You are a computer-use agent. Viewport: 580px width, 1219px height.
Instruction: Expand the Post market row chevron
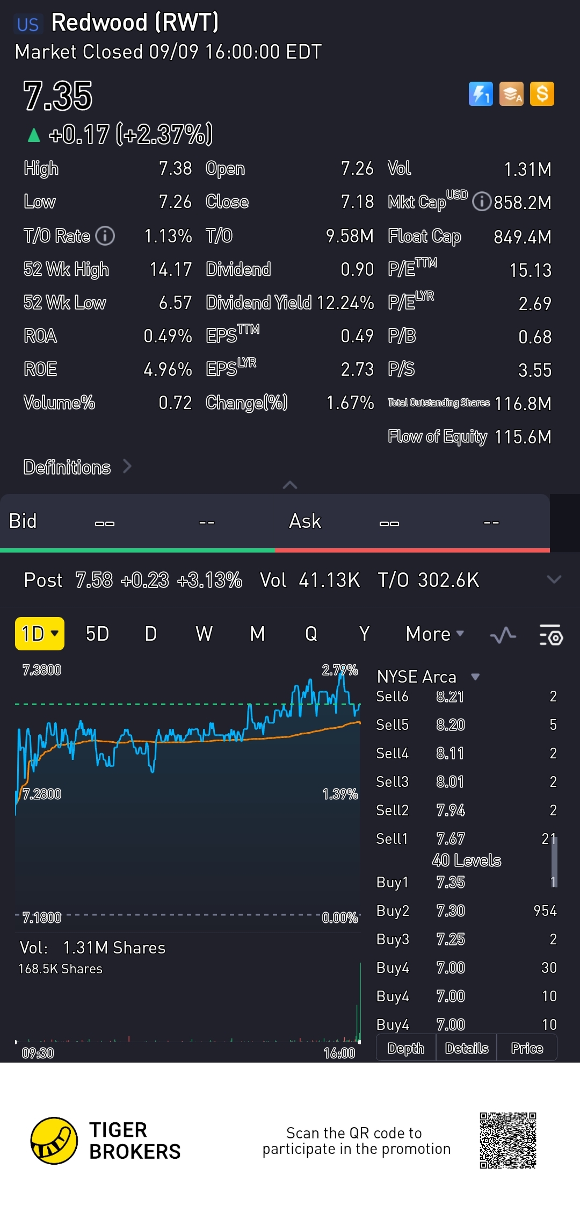[554, 579]
